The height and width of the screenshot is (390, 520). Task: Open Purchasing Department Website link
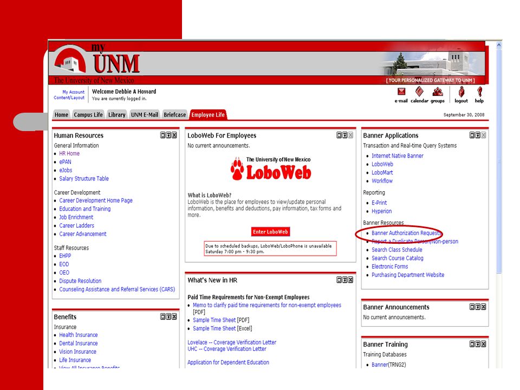click(x=408, y=275)
